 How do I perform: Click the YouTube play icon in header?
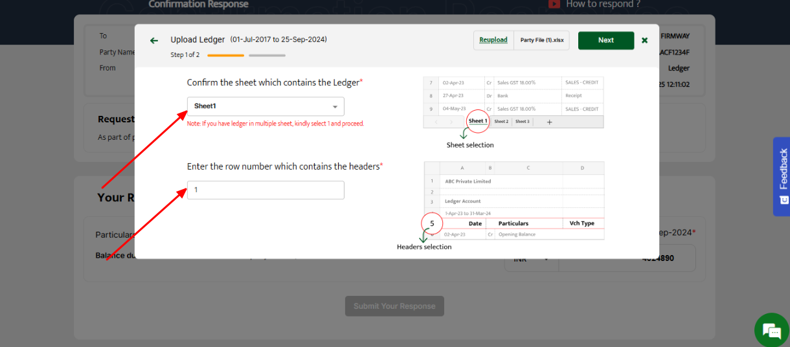pos(554,4)
